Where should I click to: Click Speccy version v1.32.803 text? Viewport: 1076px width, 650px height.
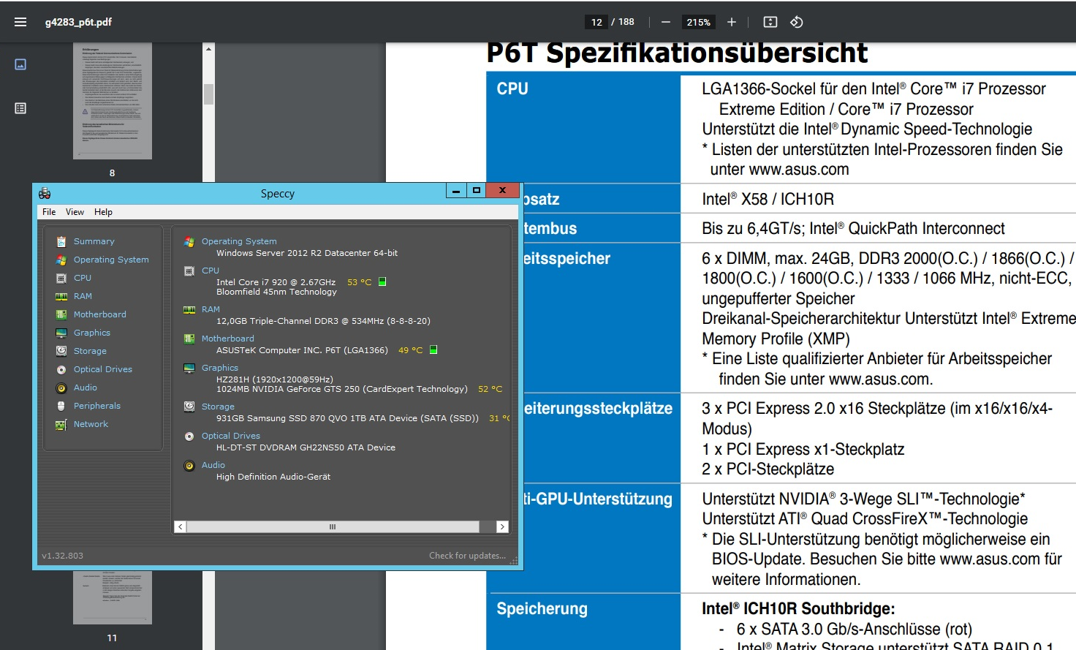tap(62, 556)
